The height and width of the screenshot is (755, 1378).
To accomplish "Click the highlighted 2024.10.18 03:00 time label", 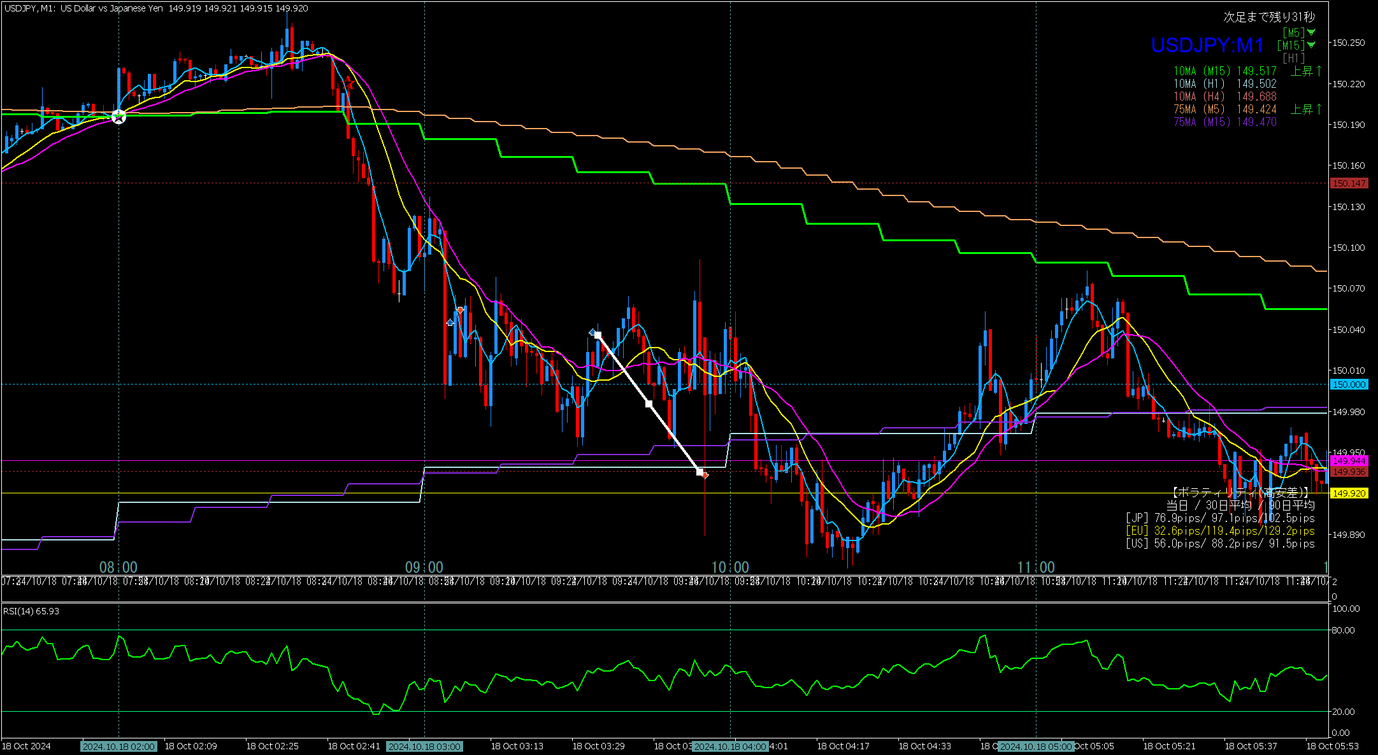I will (x=425, y=746).
